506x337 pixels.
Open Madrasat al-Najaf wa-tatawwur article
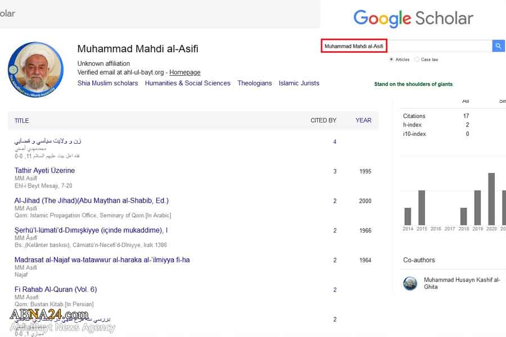tap(102, 259)
